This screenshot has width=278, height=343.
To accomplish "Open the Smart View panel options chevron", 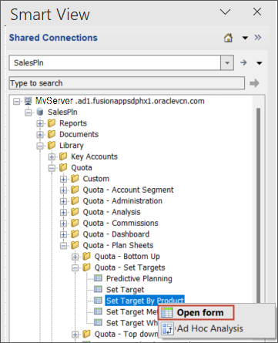I will pos(226,12).
